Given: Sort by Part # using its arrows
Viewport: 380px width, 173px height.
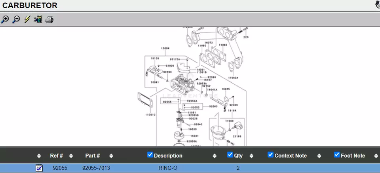Looking at the screenshot, I should pyautogui.click(x=111, y=156).
